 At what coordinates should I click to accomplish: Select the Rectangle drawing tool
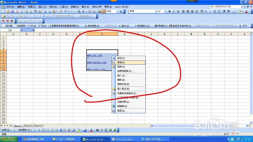[x=44, y=130]
